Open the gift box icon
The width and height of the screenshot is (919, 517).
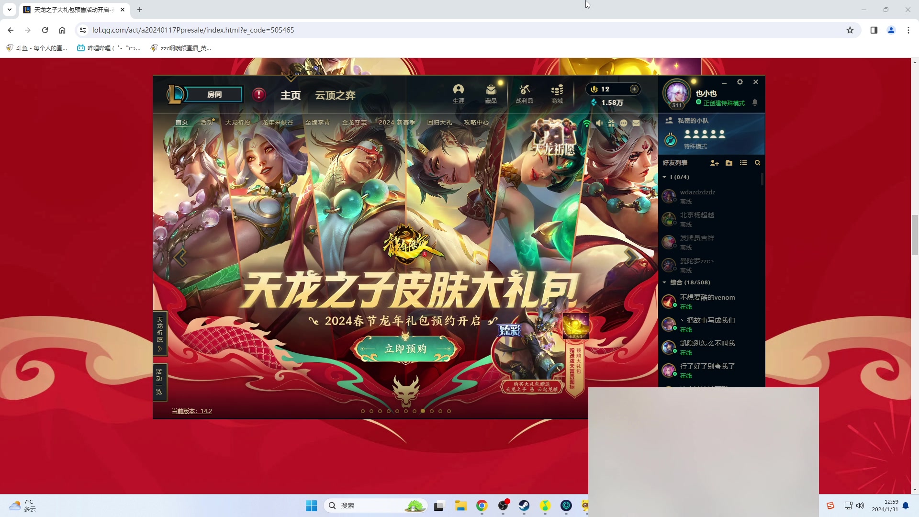point(611,123)
